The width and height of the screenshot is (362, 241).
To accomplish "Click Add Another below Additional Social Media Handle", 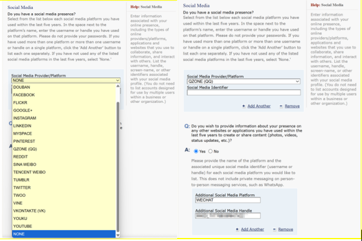I will 253,230.
